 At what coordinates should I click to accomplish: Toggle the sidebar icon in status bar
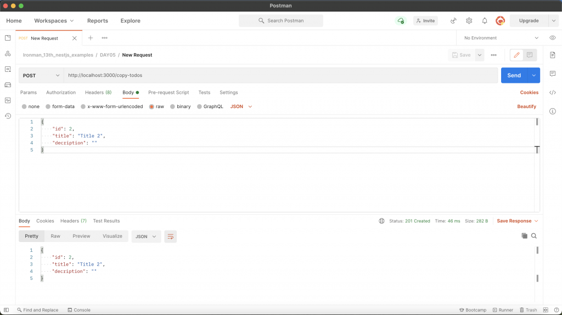pyautogui.click(x=7, y=310)
